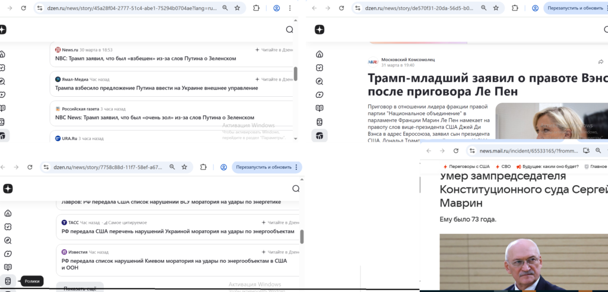The image size is (608, 292).
Task: Open Переговоры с США section on news.mail.ru
Action: pos(467,166)
